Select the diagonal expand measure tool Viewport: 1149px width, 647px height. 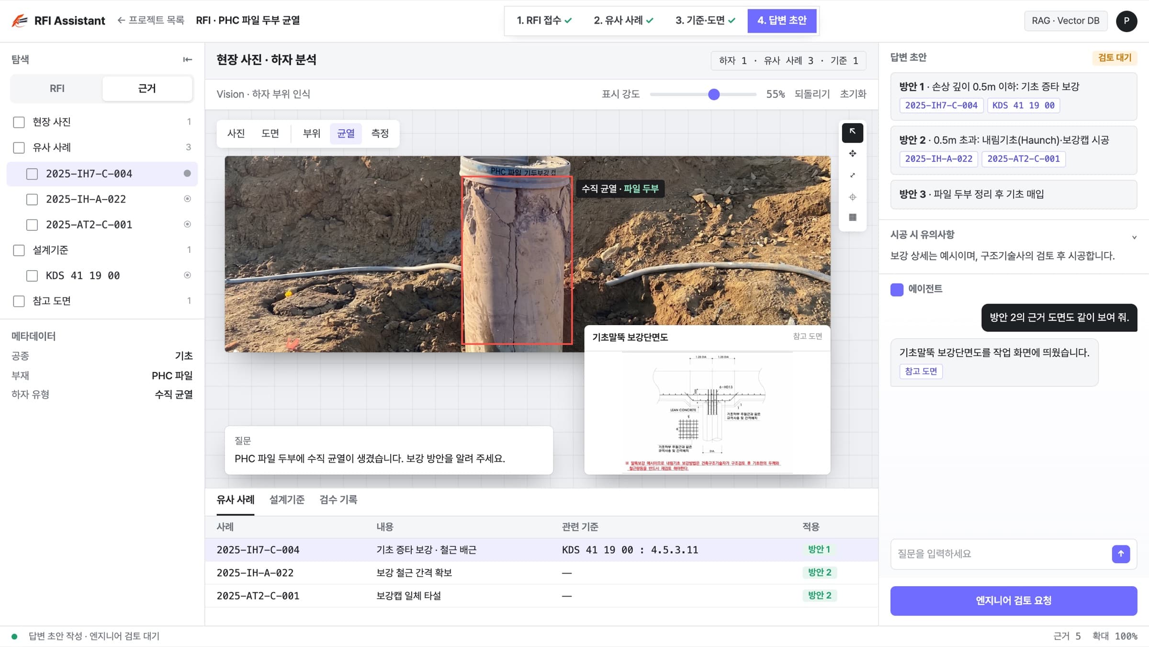point(852,175)
